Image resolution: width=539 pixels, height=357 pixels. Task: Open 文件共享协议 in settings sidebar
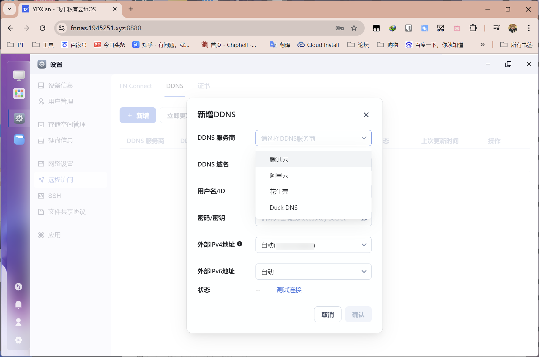click(70, 212)
